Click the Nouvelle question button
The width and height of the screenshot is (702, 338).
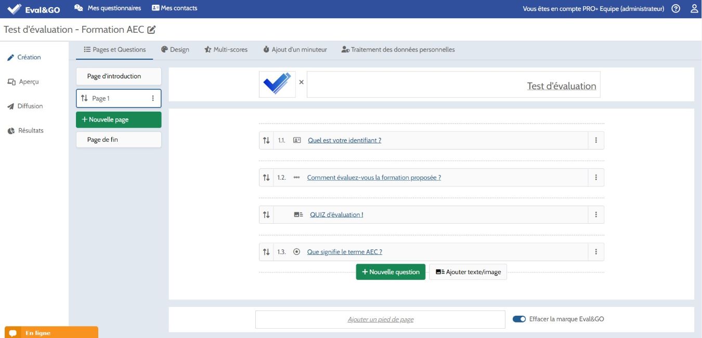point(391,272)
